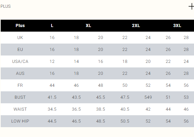Select the LOW HIP row label
The image size is (194, 137).
(20, 121)
